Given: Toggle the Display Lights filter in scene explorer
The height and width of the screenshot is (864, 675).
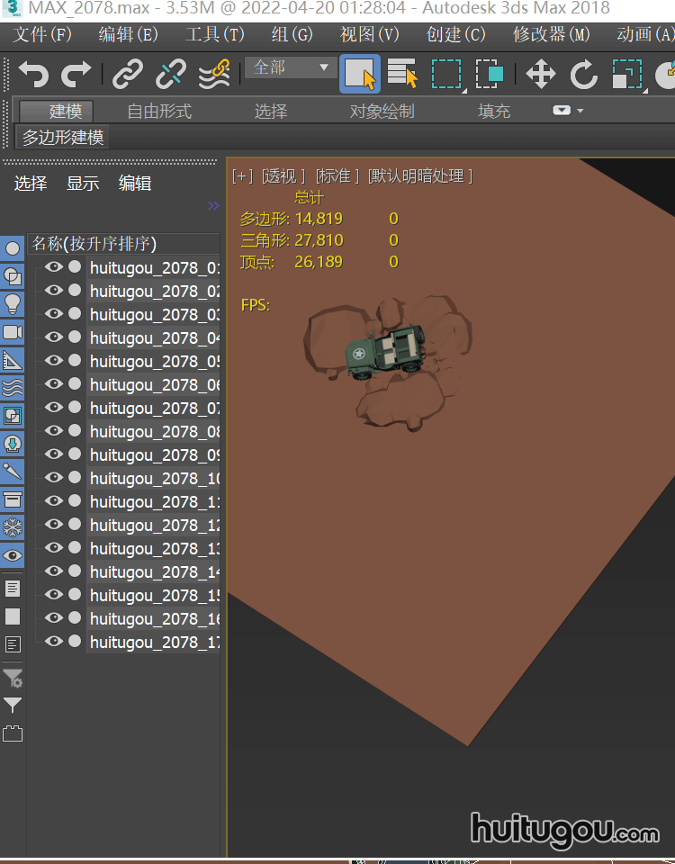Looking at the screenshot, I should (x=13, y=304).
